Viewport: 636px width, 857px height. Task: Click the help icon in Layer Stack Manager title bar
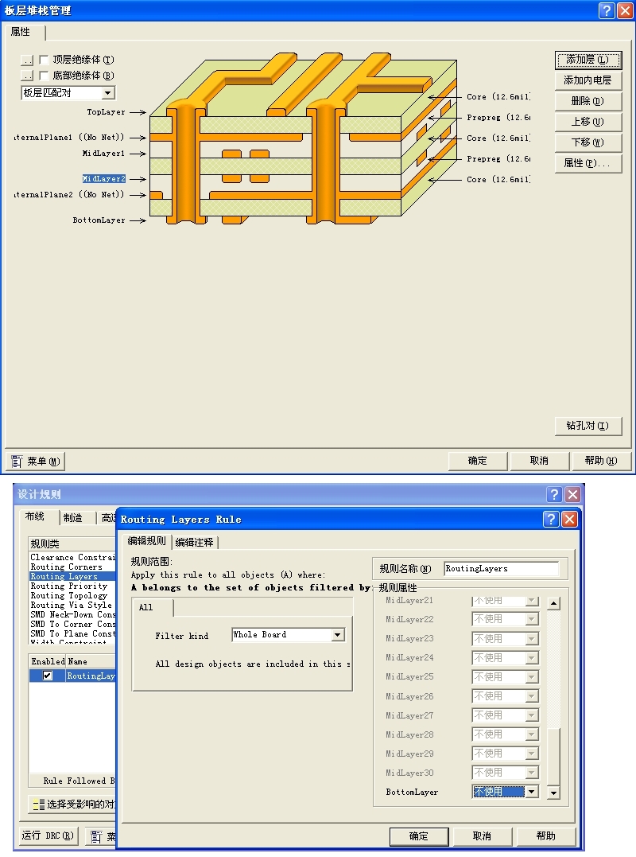pos(607,10)
